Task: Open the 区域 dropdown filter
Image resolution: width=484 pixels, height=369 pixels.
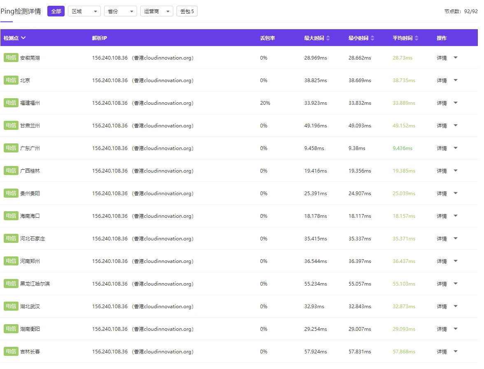Action: (x=84, y=12)
